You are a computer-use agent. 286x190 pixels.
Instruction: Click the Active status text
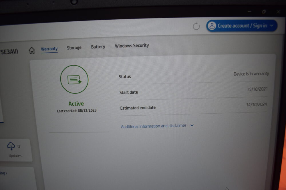pos(76,103)
